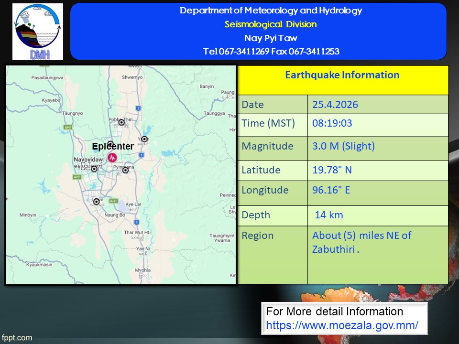Screen dimensions: 459x344
Task: Click the red epicenter seismic marker
Action: click(x=112, y=157)
